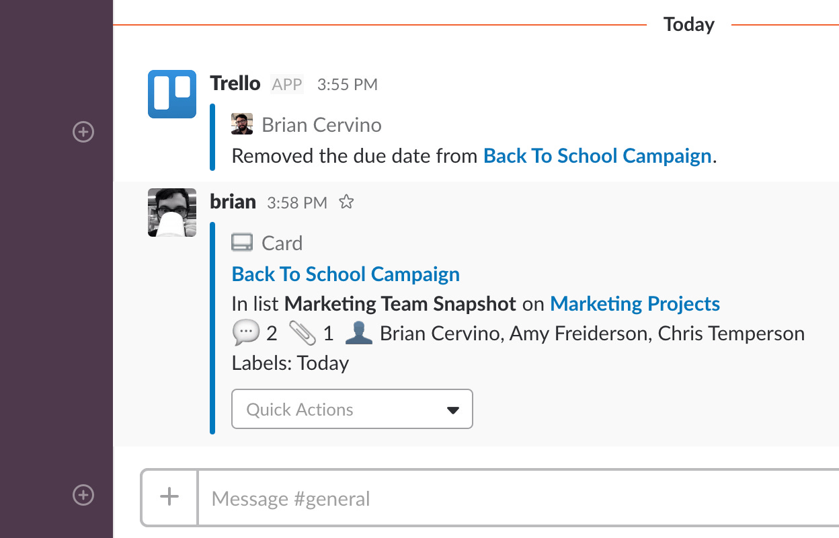Click the comment bubble icon showing 2 comments

click(x=247, y=332)
